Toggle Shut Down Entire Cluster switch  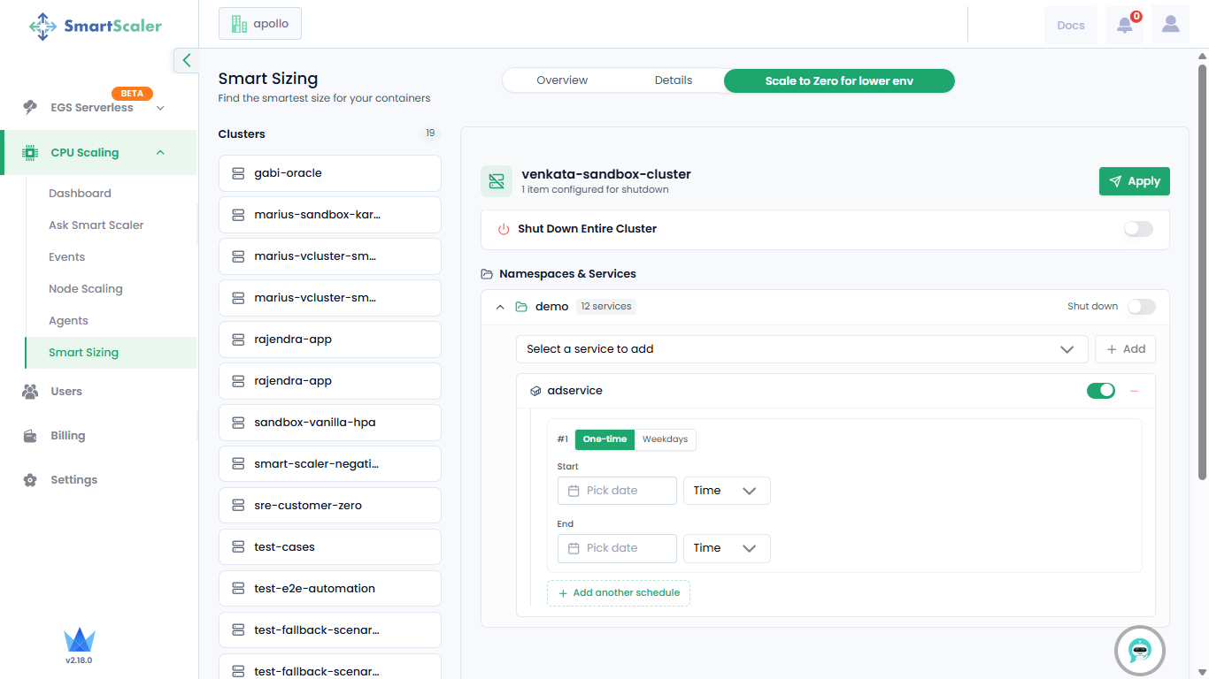click(1138, 229)
